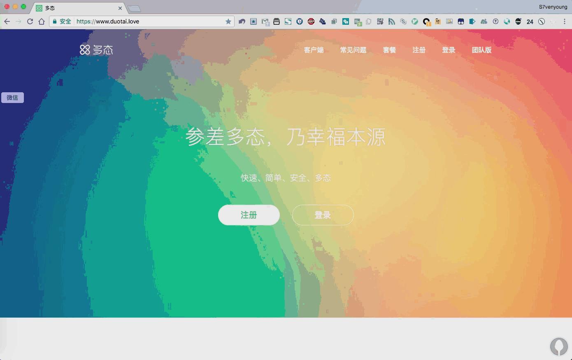
Task: Click the 微信 side button
Action: 12,98
